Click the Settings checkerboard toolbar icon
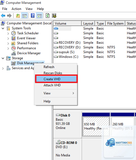 pyautogui.click(x=54, y=16)
